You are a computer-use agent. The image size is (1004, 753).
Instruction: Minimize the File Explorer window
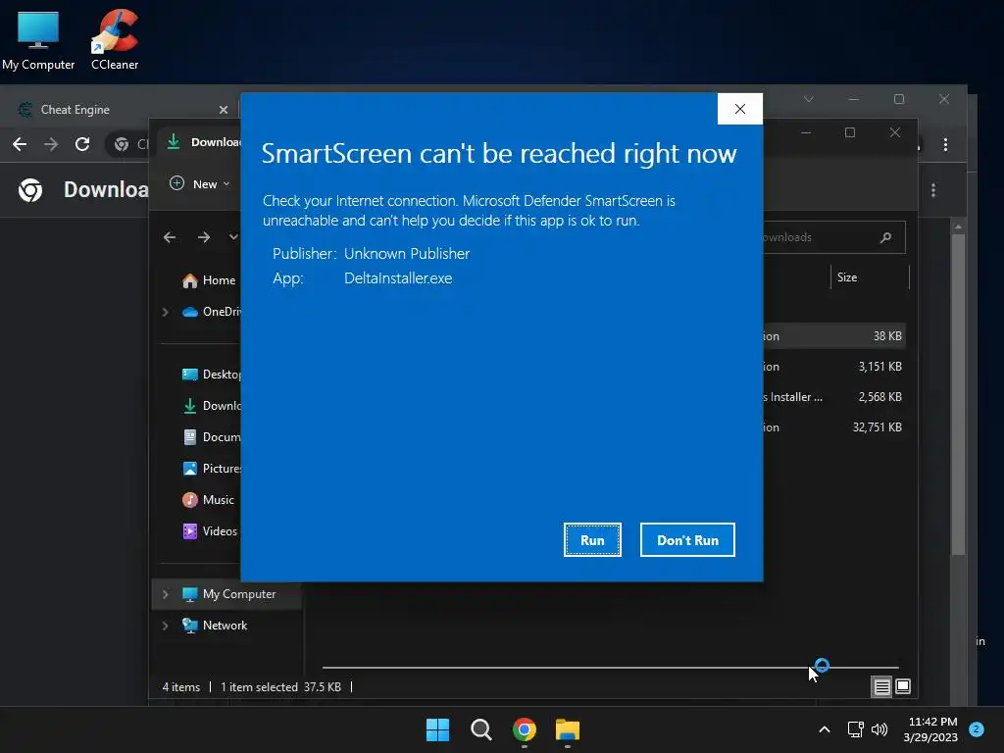tap(806, 132)
